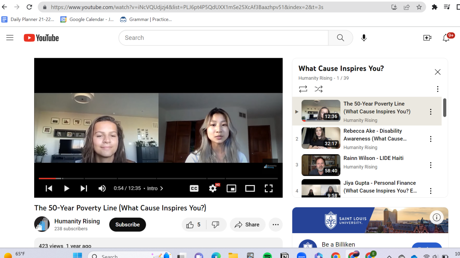This screenshot has height=258, width=460.
Task: Open options for Rainn Wilson video
Action: [431, 165]
